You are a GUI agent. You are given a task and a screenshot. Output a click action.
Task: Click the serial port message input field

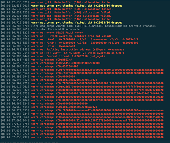click(x=85, y=142)
